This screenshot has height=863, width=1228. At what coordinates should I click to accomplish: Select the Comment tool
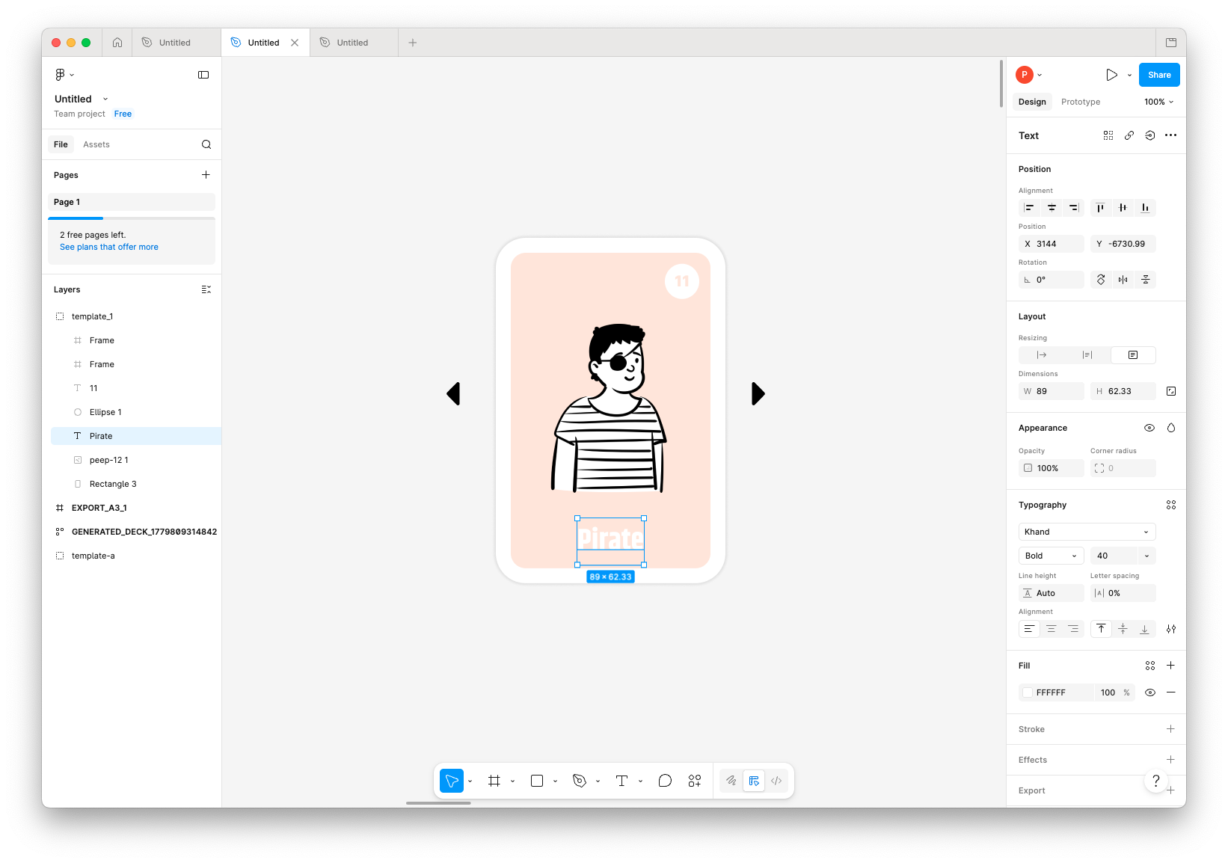pos(665,781)
